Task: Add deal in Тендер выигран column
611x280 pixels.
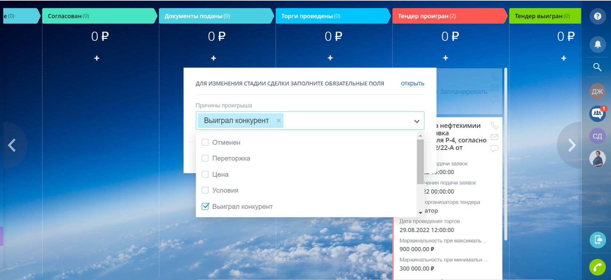Action: point(564,58)
